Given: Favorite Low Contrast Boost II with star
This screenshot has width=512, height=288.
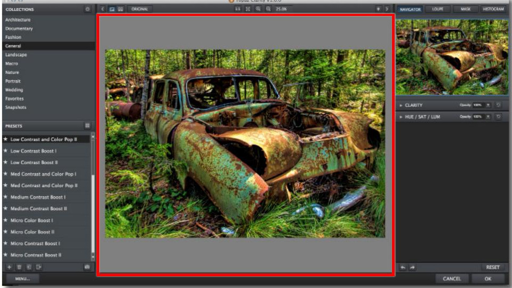Looking at the screenshot, I should tap(5, 162).
